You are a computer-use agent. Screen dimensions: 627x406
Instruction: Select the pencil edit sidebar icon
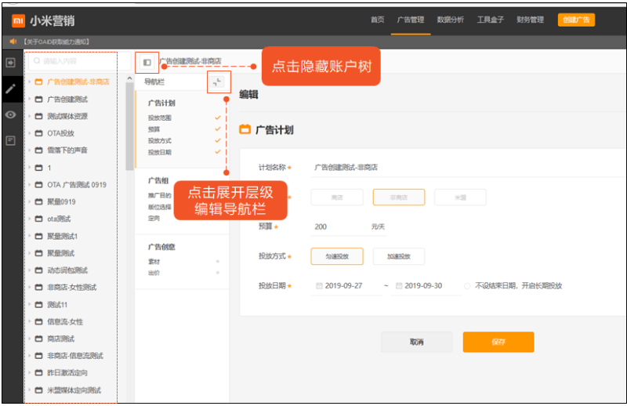pyautogui.click(x=11, y=89)
